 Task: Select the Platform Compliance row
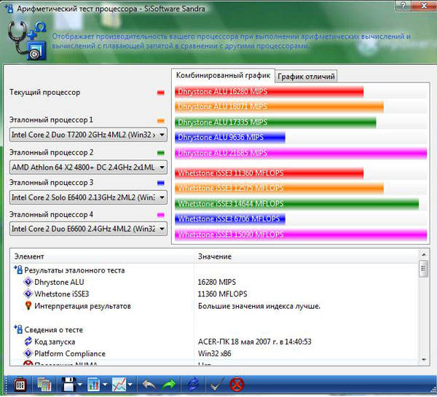(x=215, y=354)
